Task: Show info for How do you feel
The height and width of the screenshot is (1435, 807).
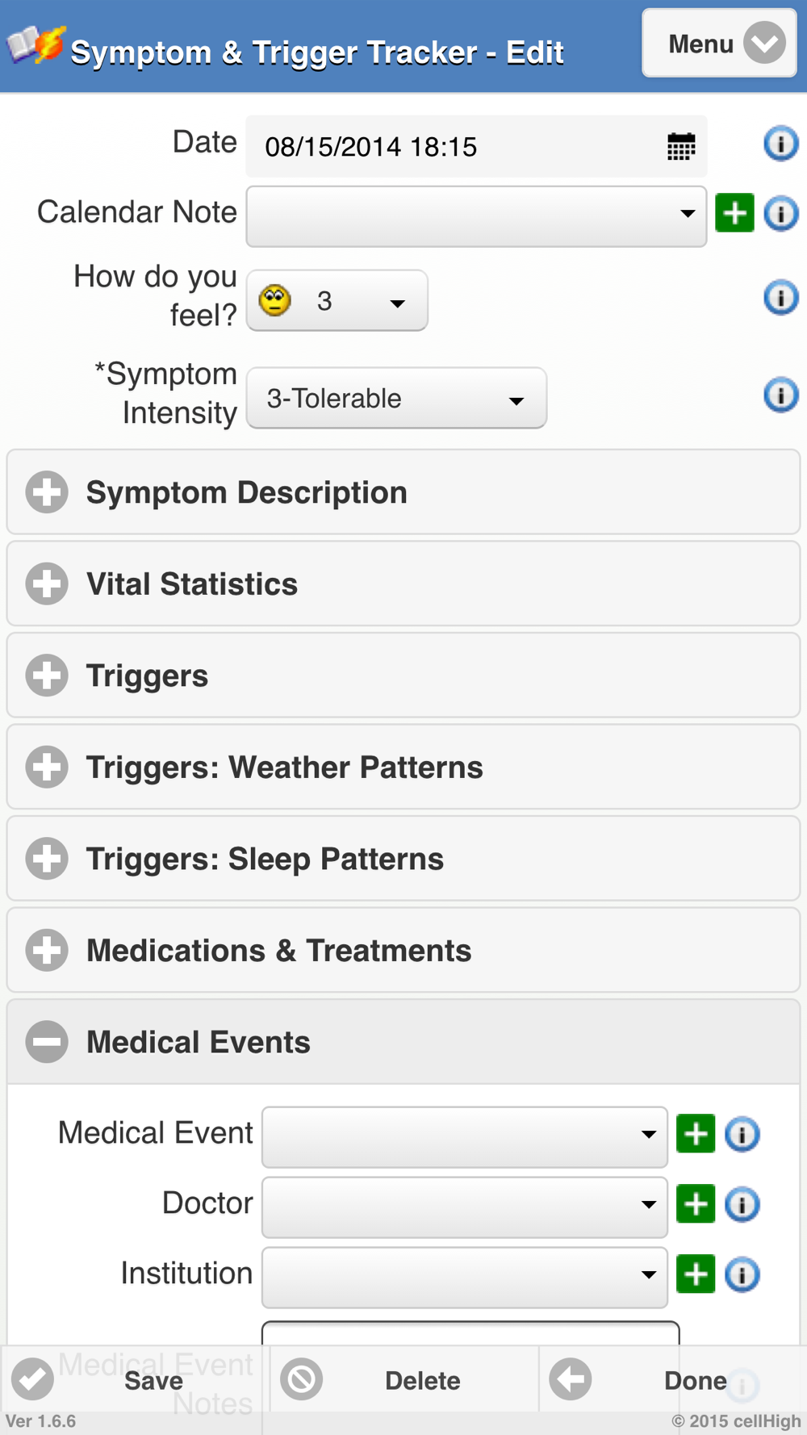Action: pos(780,298)
